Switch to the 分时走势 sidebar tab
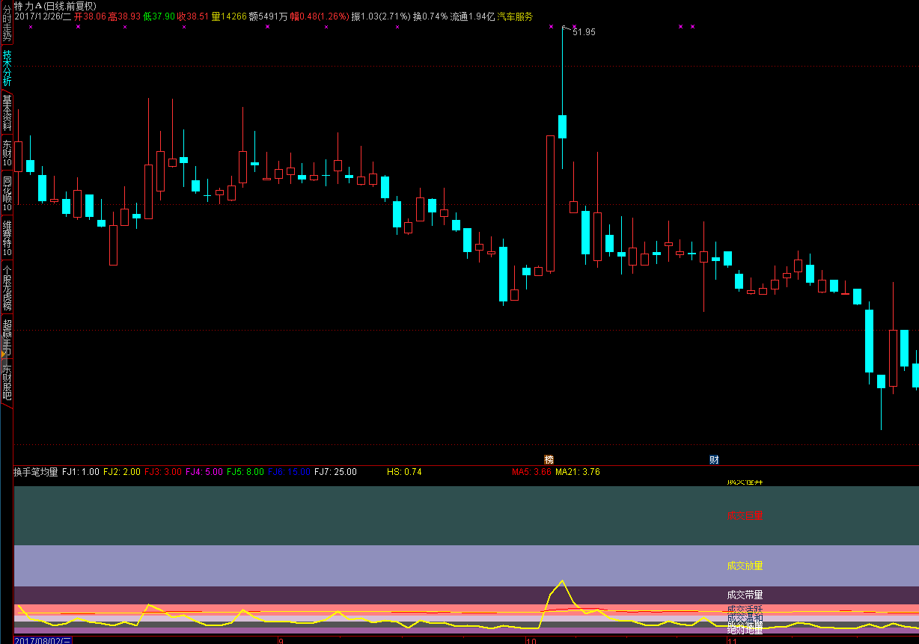This screenshot has width=919, height=644. [7, 22]
